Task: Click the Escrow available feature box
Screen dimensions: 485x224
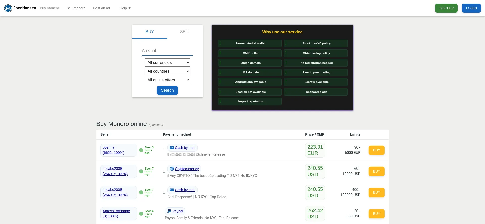Action: tap(316, 82)
